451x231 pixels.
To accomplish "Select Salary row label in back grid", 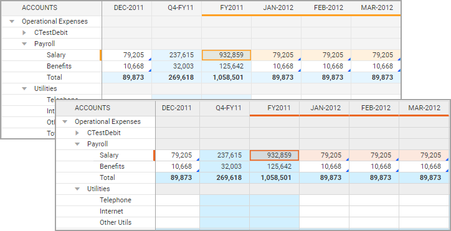I will tap(56, 55).
